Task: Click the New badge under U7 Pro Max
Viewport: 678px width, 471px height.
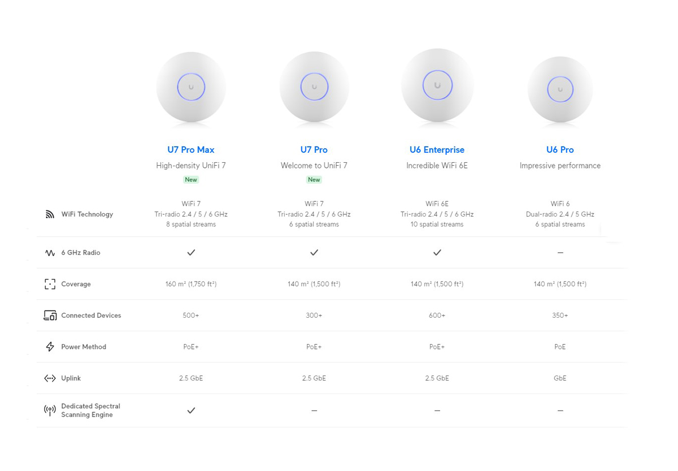Action: (191, 179)
